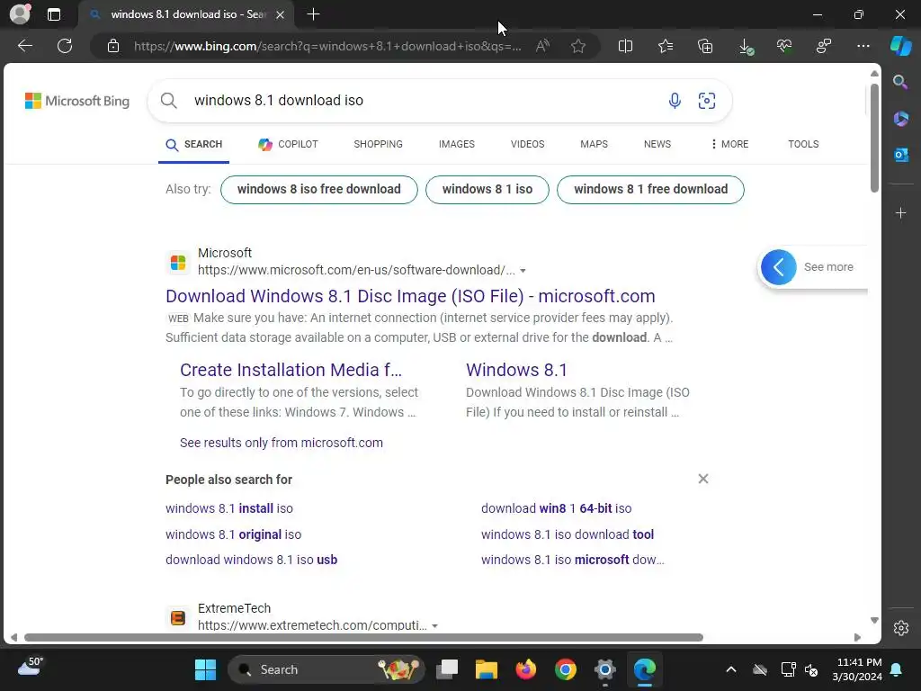This screenshot has width=921, height=691.
Task: Add a sidebar app with plus icon
Action: 901,212
